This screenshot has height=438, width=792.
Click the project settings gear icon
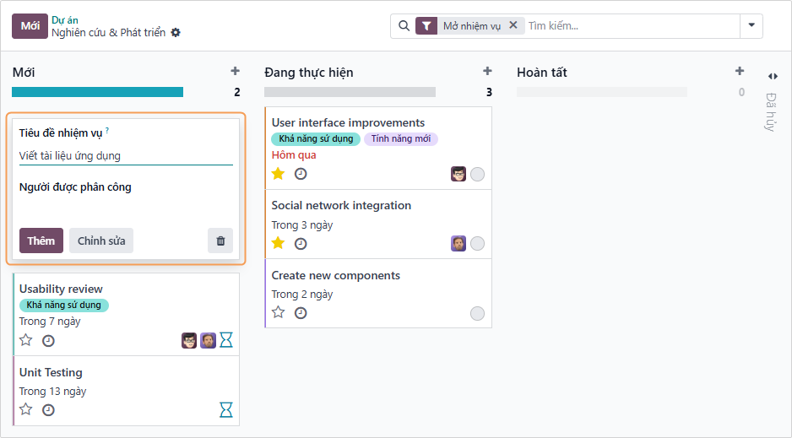(176, 33)
